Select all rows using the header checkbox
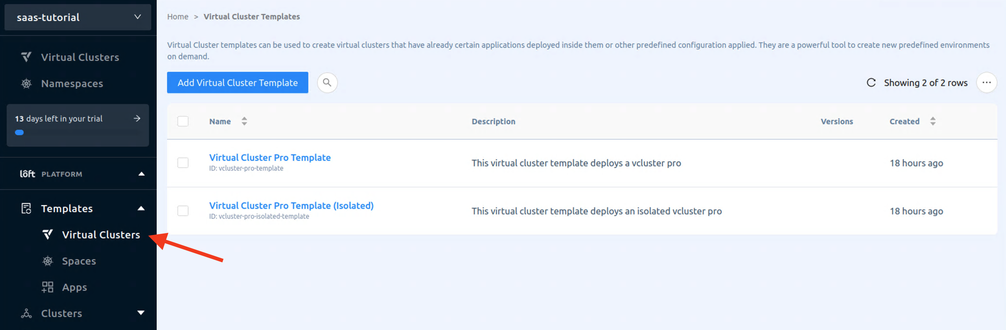 pos(183,121)
